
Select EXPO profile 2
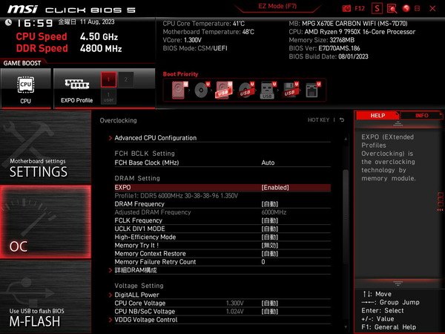click(126, 79)
